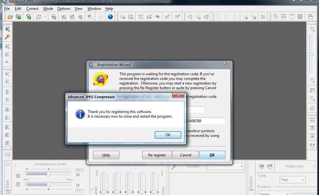Click the cascade windows toolbar icon
Image resolution: width=319 pixels, height=195 pixels.
pos(275,17)
